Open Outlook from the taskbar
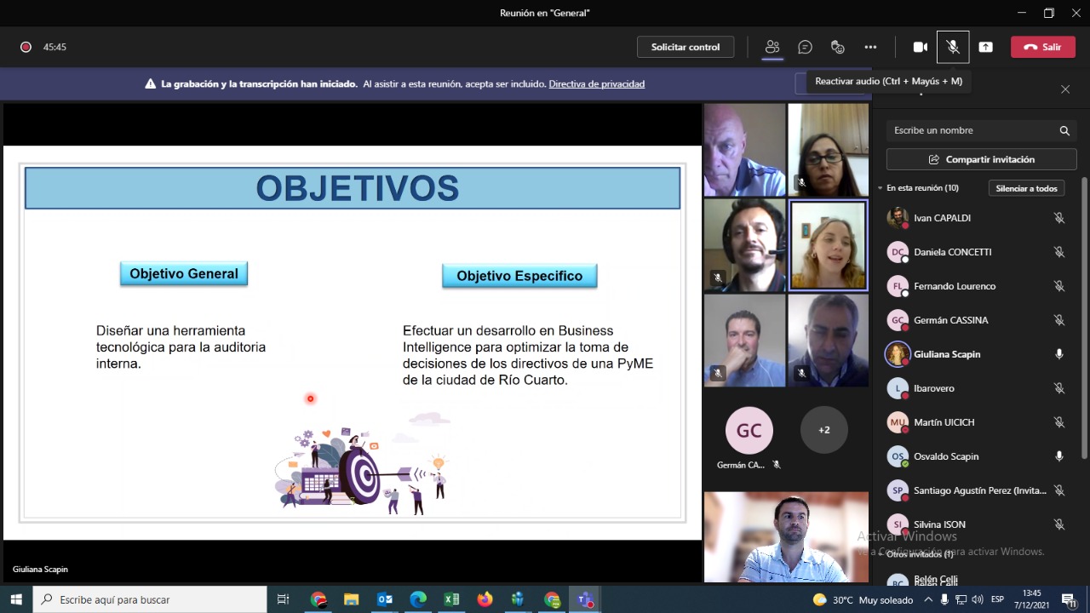The height and width of the screenshot is (613, 1090). [x=385, y=599]
